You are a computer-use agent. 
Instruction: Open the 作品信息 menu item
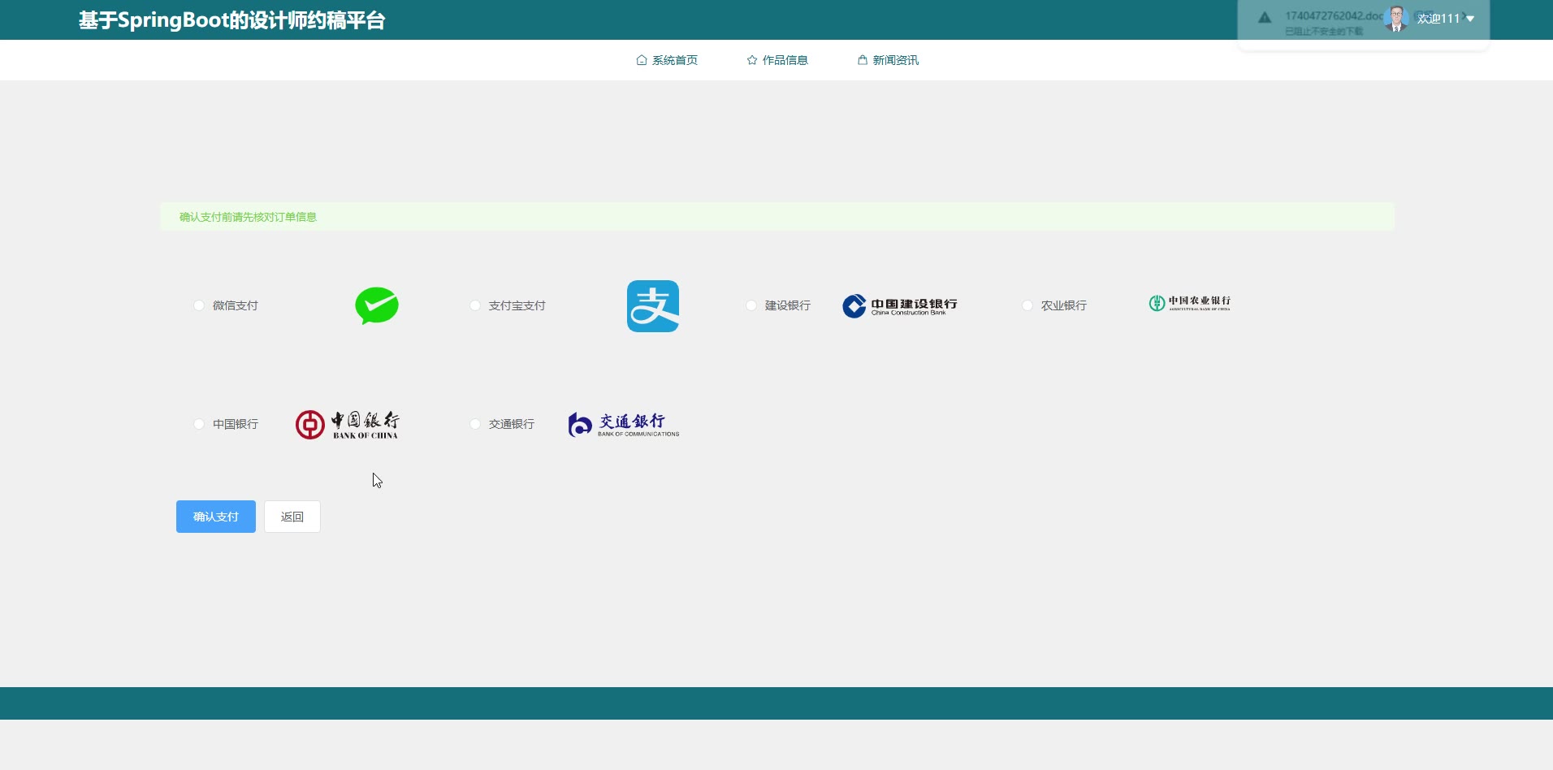pyautogui.click(x=777, y=60)
